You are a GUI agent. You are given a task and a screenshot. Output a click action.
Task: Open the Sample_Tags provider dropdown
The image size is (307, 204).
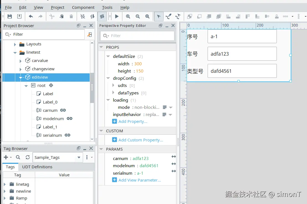click(x=79, y=157)
